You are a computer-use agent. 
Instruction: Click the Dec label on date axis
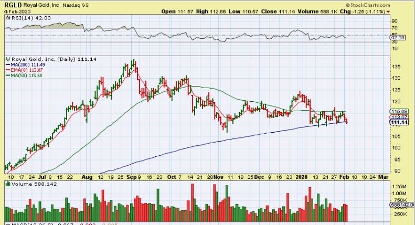tap(259, 177)
